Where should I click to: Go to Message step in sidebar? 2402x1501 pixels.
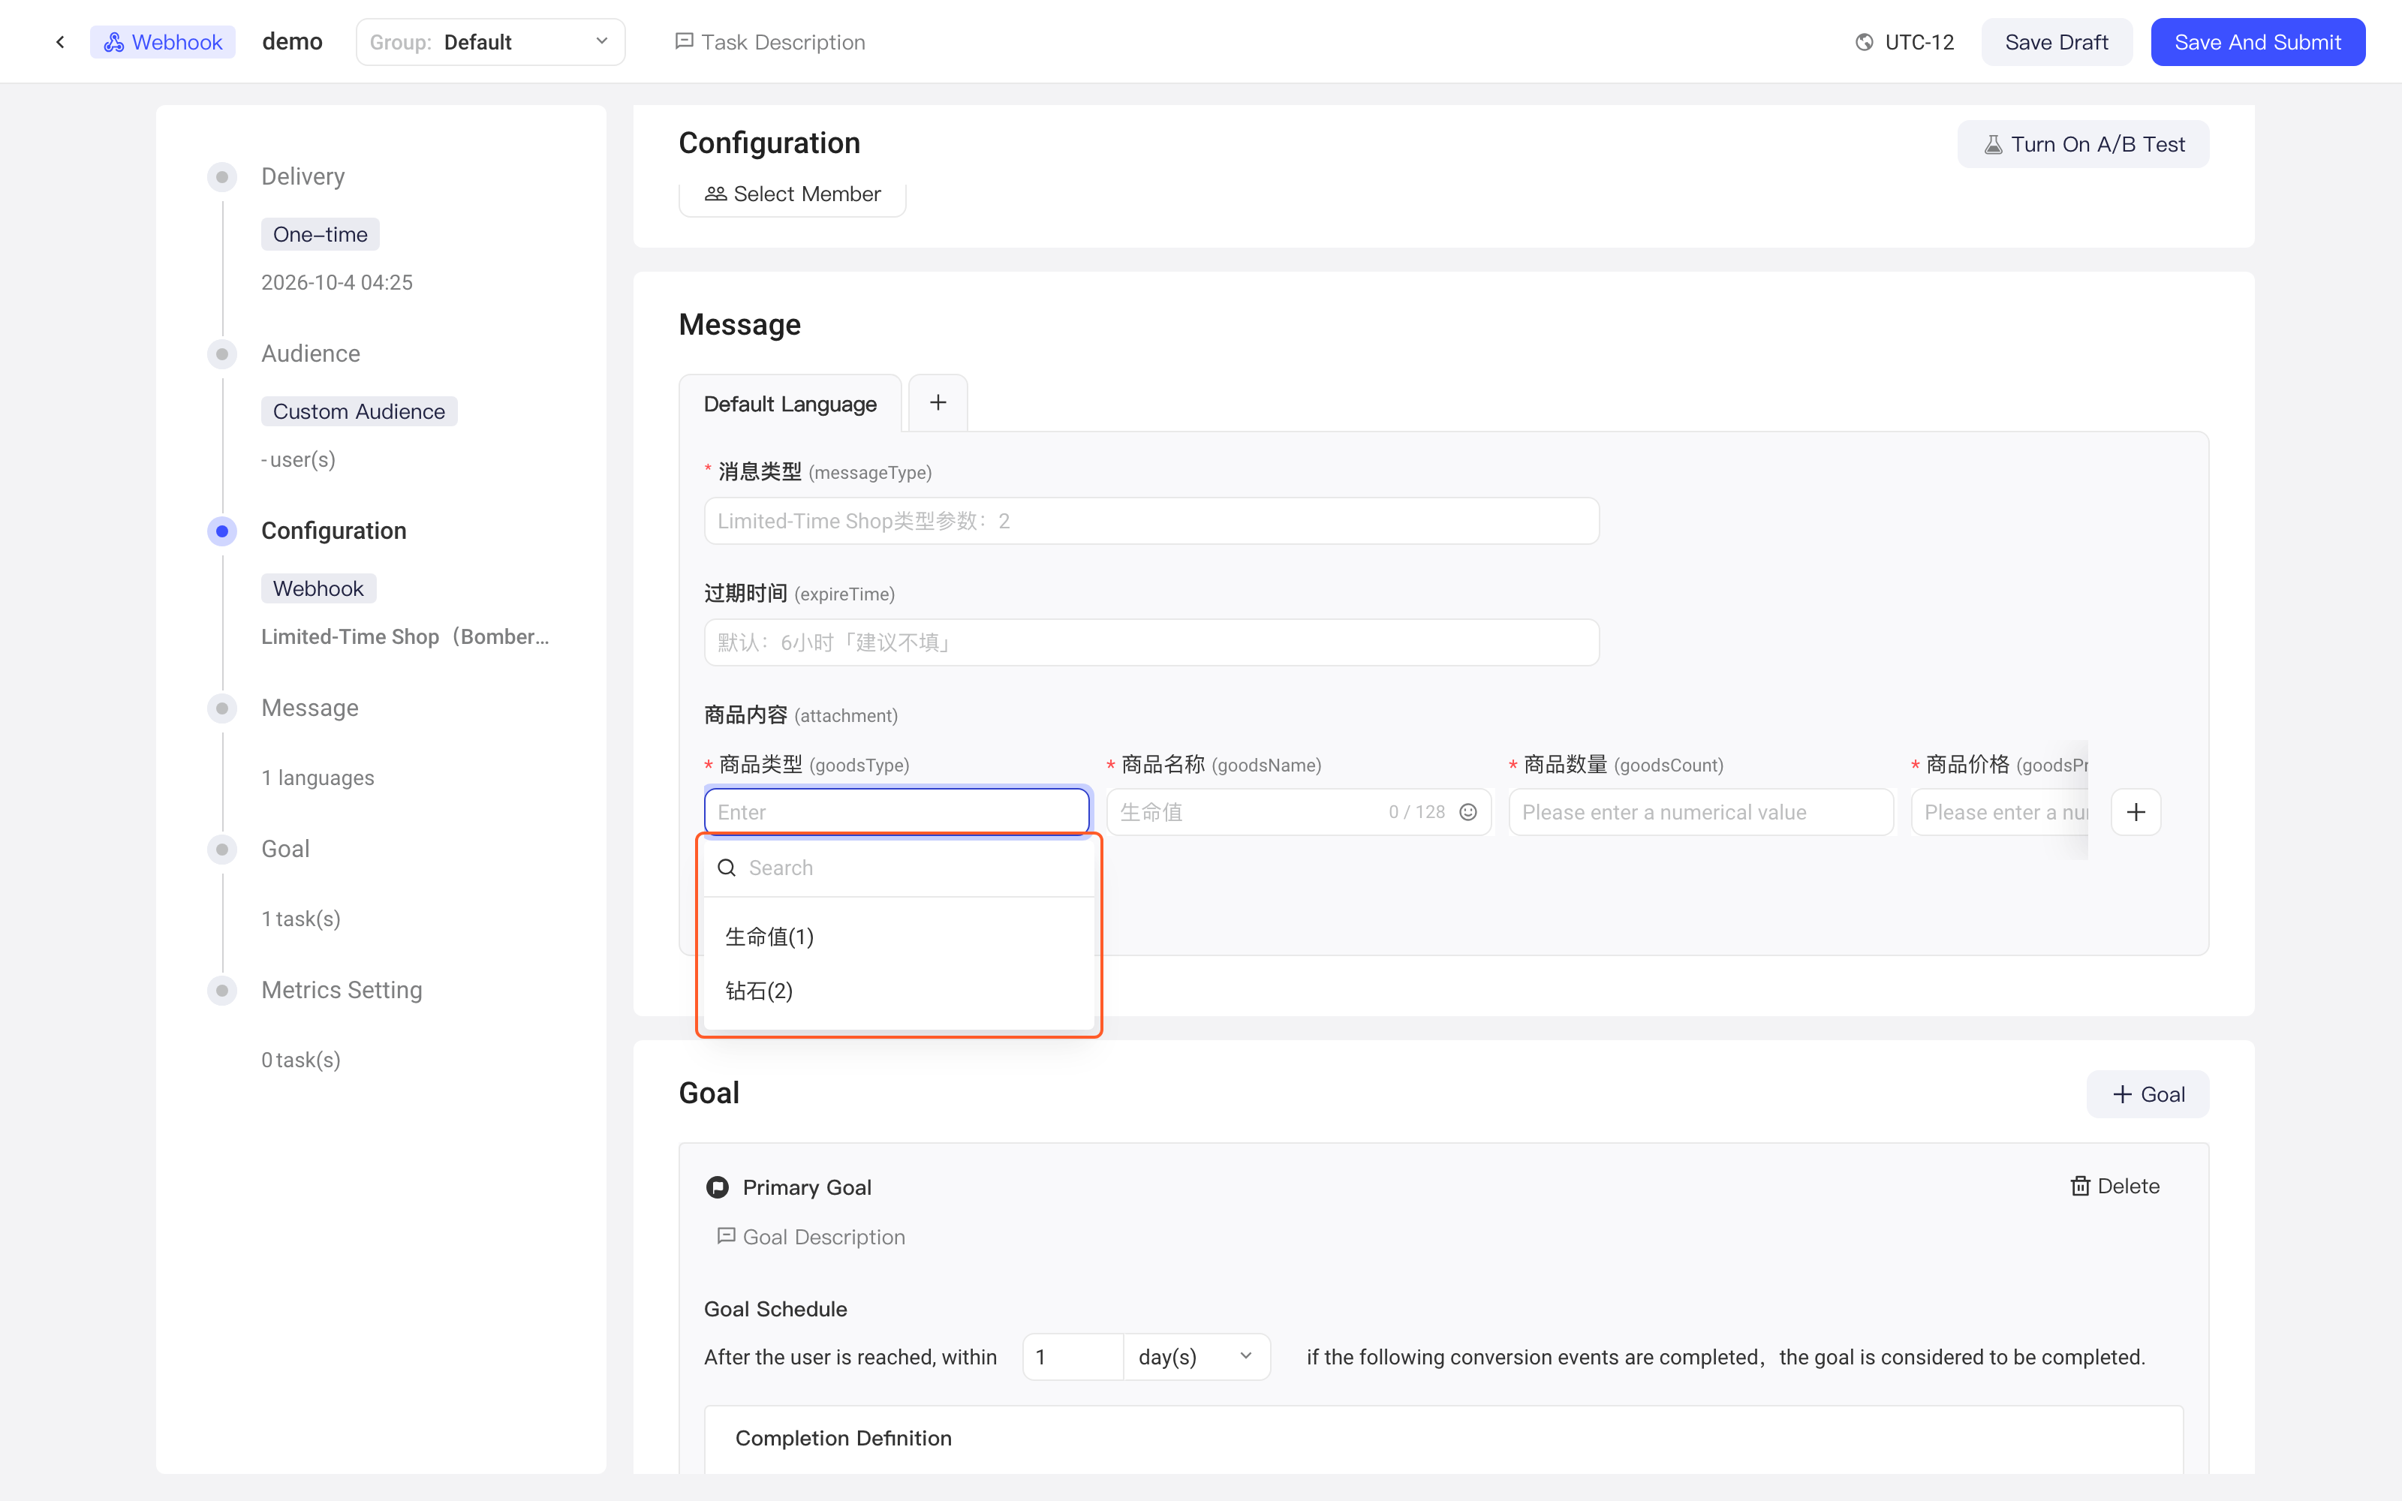pos(310,708)
